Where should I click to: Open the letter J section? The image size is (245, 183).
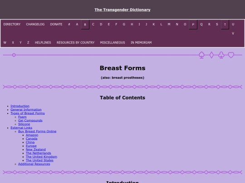tap(146, 24)
